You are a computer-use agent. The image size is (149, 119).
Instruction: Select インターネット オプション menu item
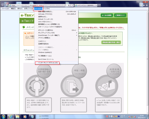pyautogui.click(x=48, y=63)
